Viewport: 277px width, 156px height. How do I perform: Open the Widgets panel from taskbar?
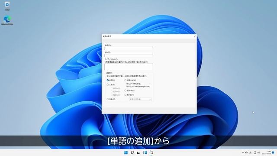pyautogui.click(x=145, y=153)
